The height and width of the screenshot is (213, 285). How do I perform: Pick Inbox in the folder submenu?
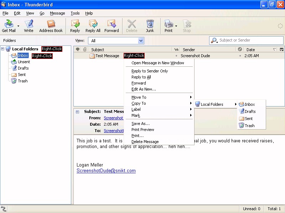252,104
